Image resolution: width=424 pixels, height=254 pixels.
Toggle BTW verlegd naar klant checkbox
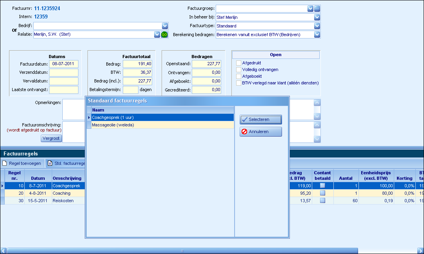238,83
